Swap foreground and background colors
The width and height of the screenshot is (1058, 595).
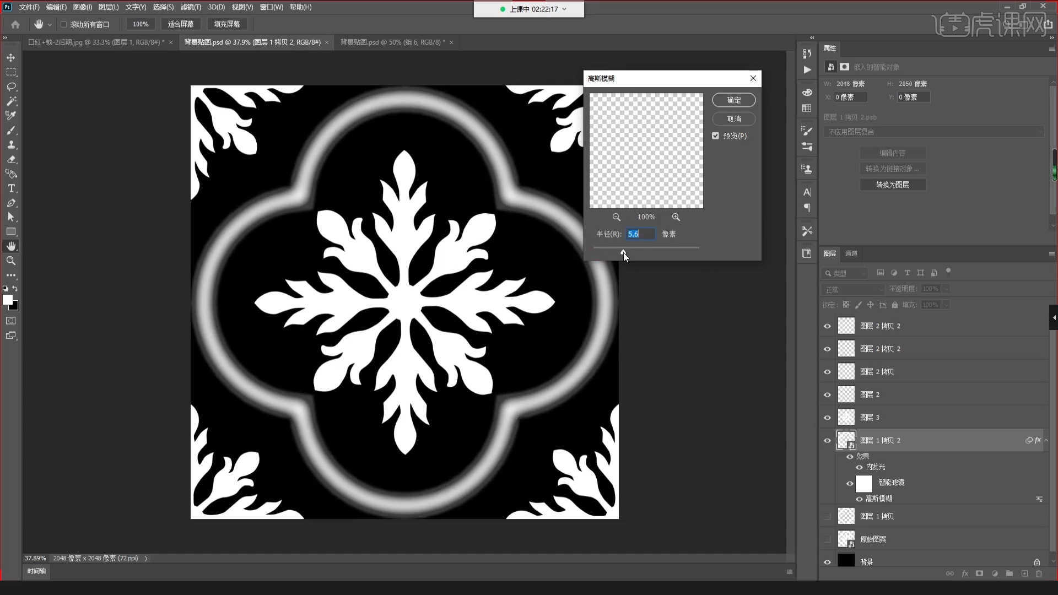[15, 289]
